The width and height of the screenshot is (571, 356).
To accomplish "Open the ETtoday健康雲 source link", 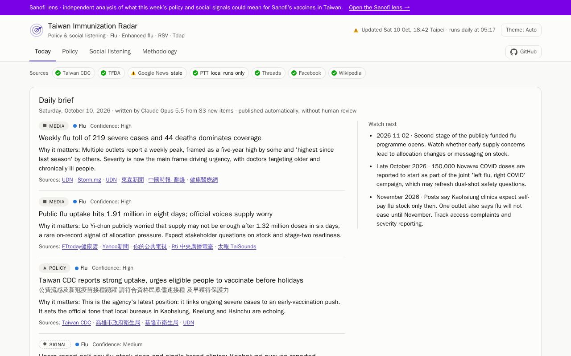I will coord(80,247).
